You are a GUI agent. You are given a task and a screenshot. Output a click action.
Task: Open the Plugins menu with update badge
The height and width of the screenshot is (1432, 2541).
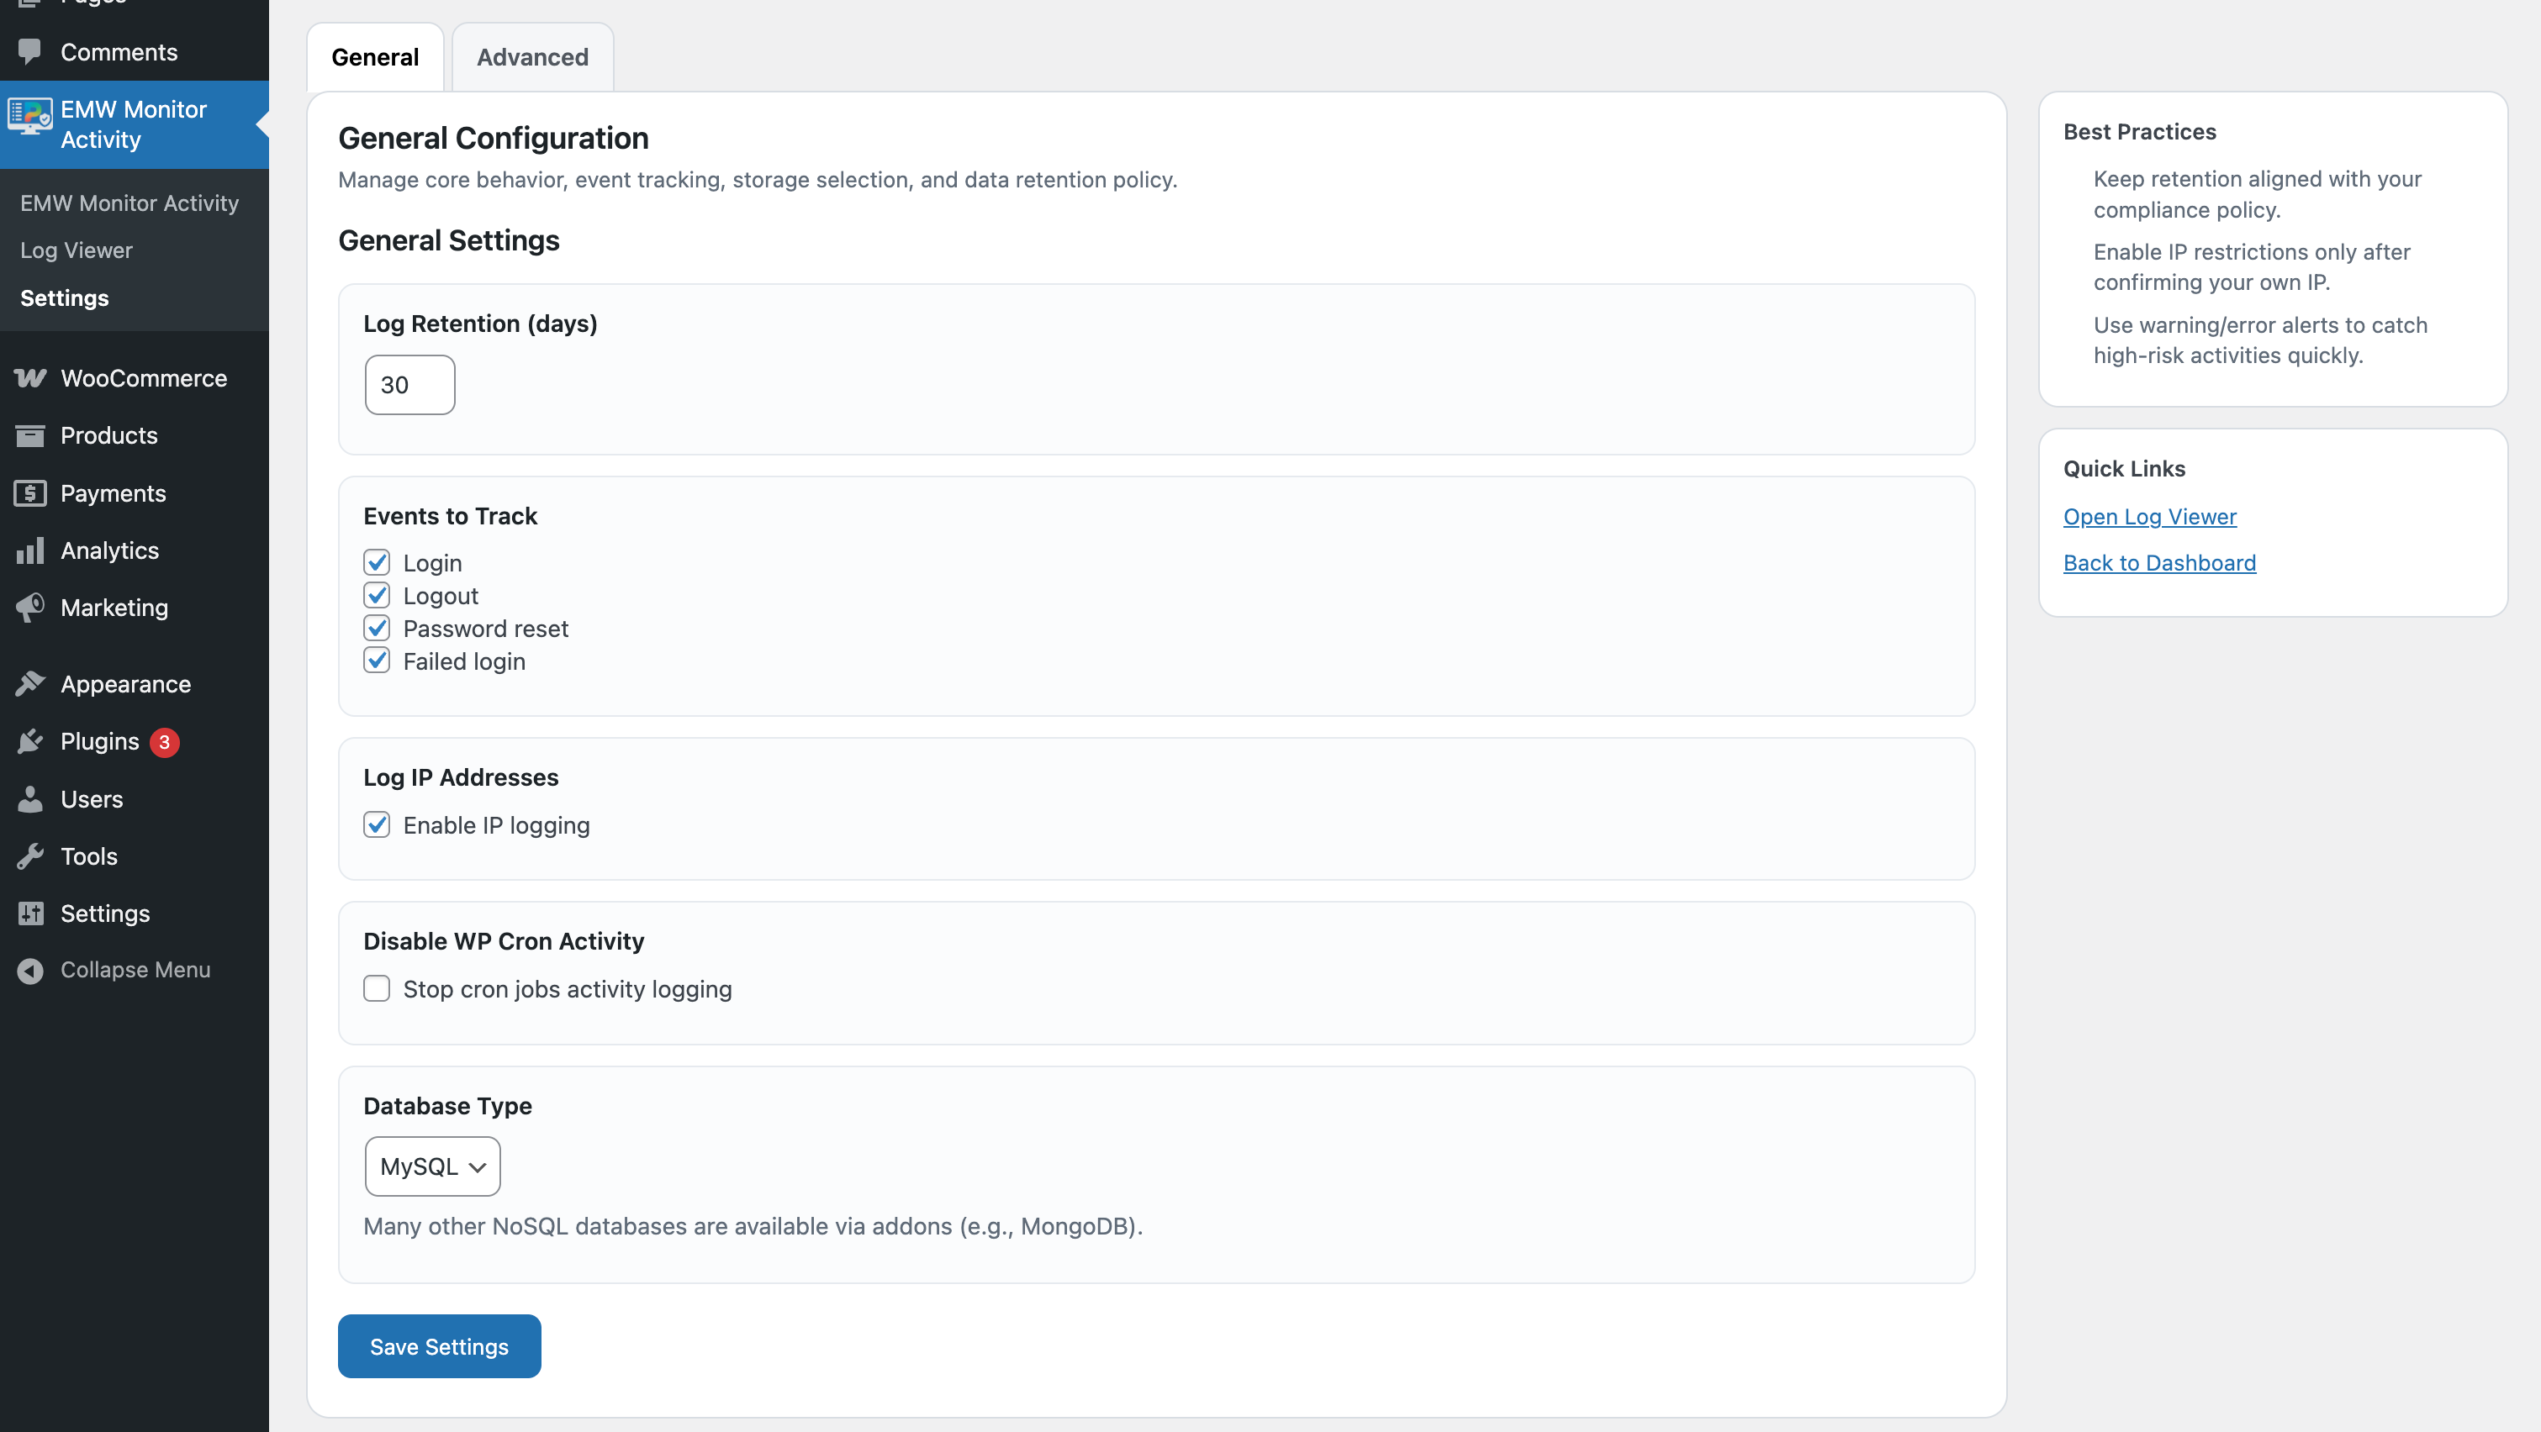[x=99, y=741]
